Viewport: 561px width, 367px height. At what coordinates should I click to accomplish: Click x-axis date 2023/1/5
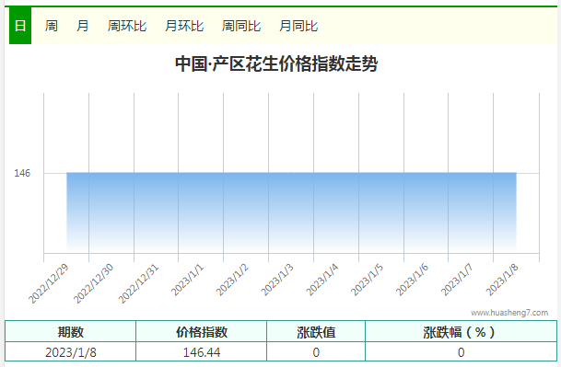[x=367, y=281]
